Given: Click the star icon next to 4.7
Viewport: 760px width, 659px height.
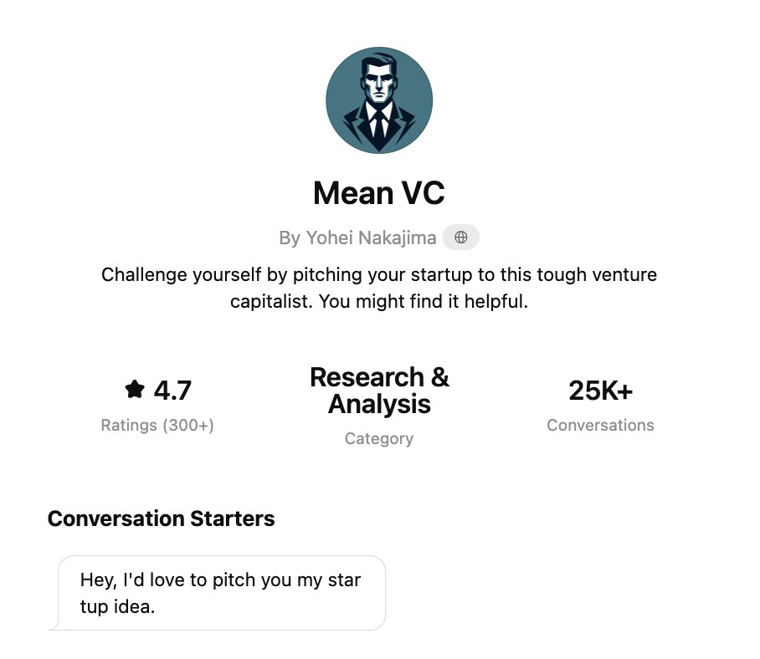Looking at the screenshot, I should [134, 389].
